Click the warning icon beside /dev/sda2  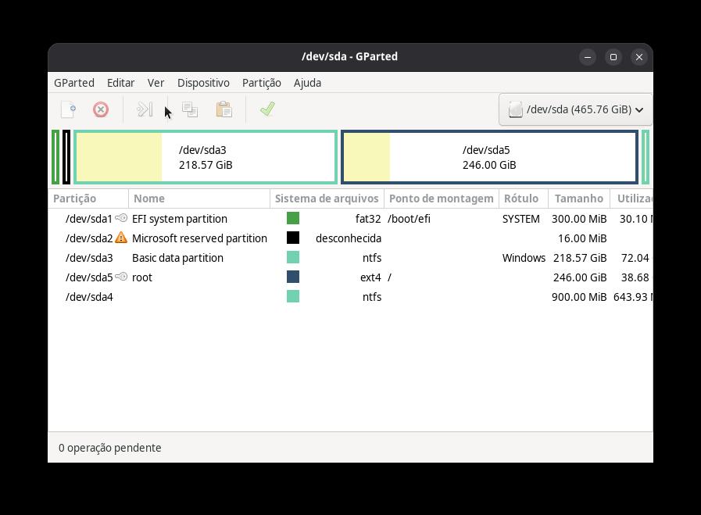click(121, 238)
